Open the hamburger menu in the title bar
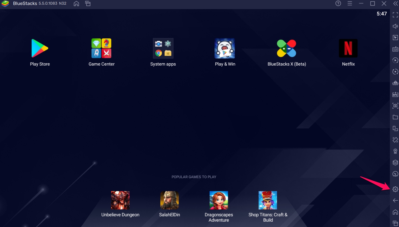This screenshot has height=227, width=399. click(350, 3)
